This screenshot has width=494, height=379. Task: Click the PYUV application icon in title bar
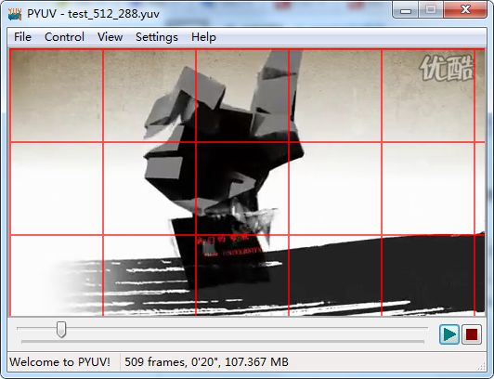coord(15,14)
